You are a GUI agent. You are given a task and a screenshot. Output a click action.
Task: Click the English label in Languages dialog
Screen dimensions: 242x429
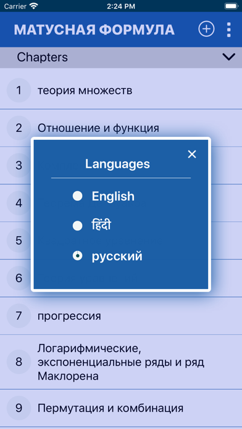pyautogui.click(x=113, y=196)
